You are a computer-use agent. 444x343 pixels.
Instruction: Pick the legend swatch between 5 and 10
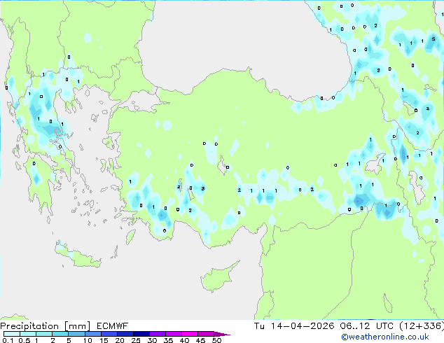click(x=77, y=334)
